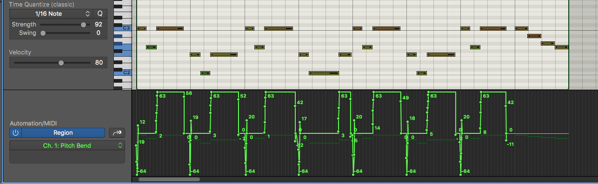Open the 1/16 Note quantize dropdown

(x=51, y=14)
